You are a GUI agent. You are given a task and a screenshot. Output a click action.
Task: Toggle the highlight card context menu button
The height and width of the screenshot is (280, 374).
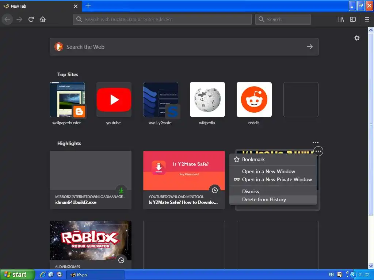click(x=318, y=151)
